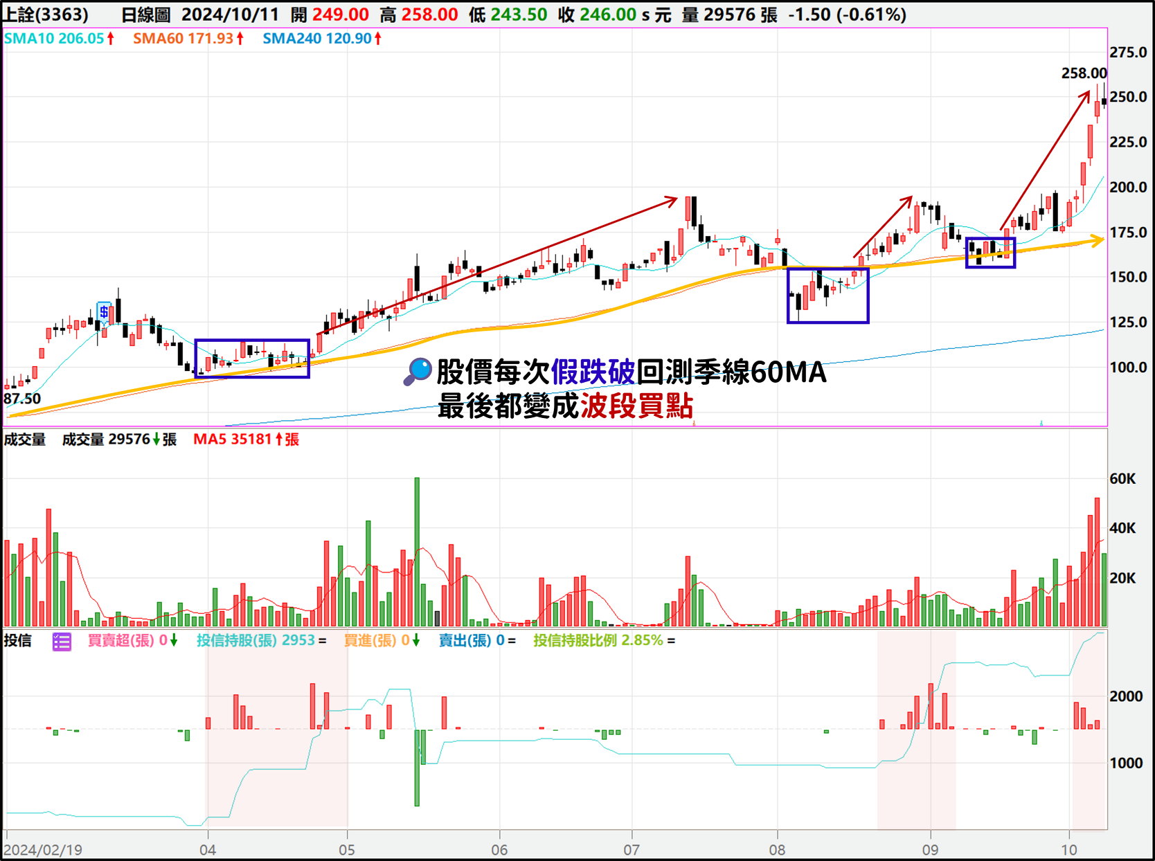Screen dimensions: 1155x861
Task: Click the low price 243.50
Action: 518,15
